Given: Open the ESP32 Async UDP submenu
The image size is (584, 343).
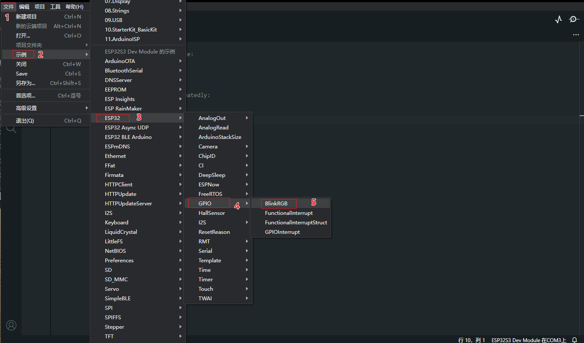Looking at the screenshot, I should (x=138, y=128).
